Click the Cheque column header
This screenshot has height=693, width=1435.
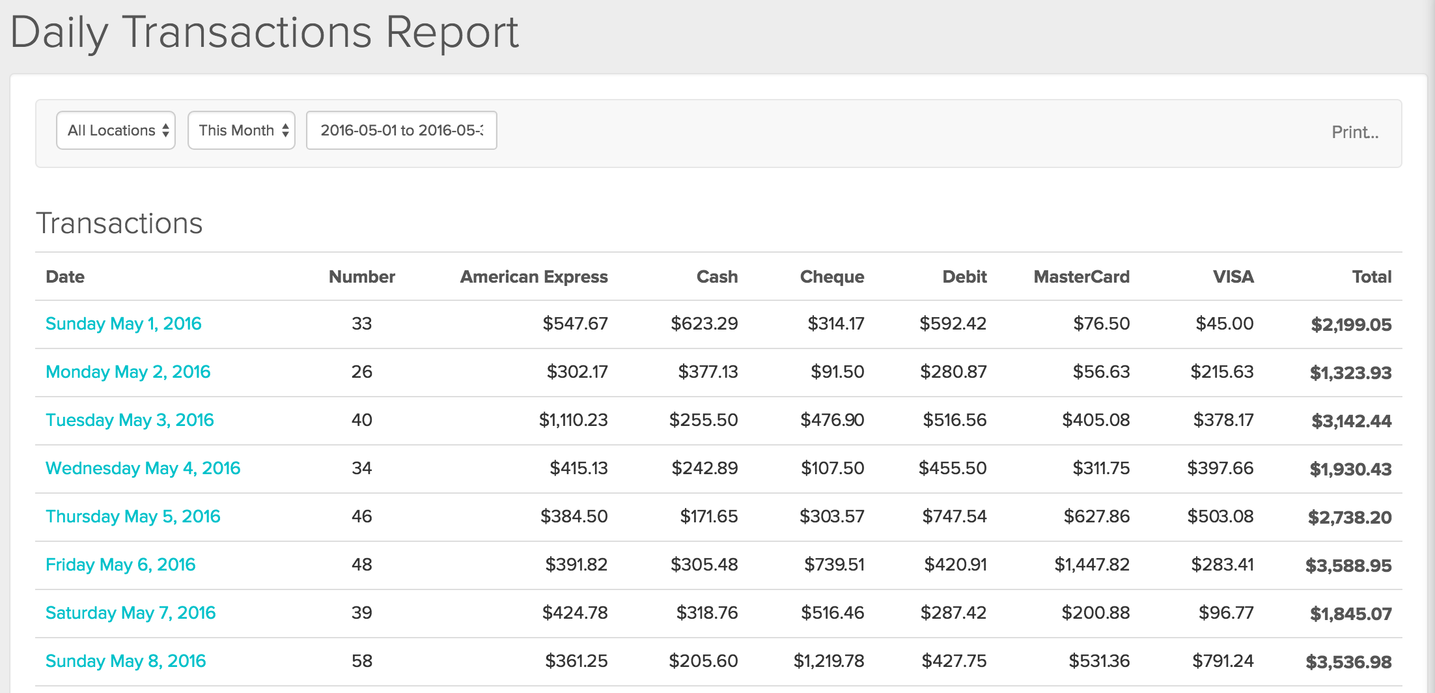tap(832, 277)
